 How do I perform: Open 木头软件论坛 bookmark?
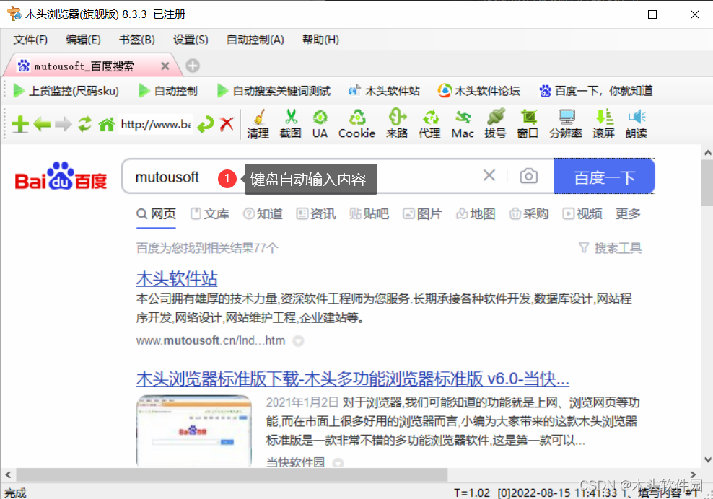[x=478, y=91]
